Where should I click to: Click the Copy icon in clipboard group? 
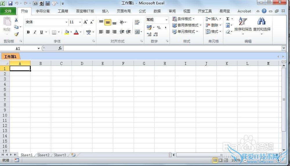16,27
